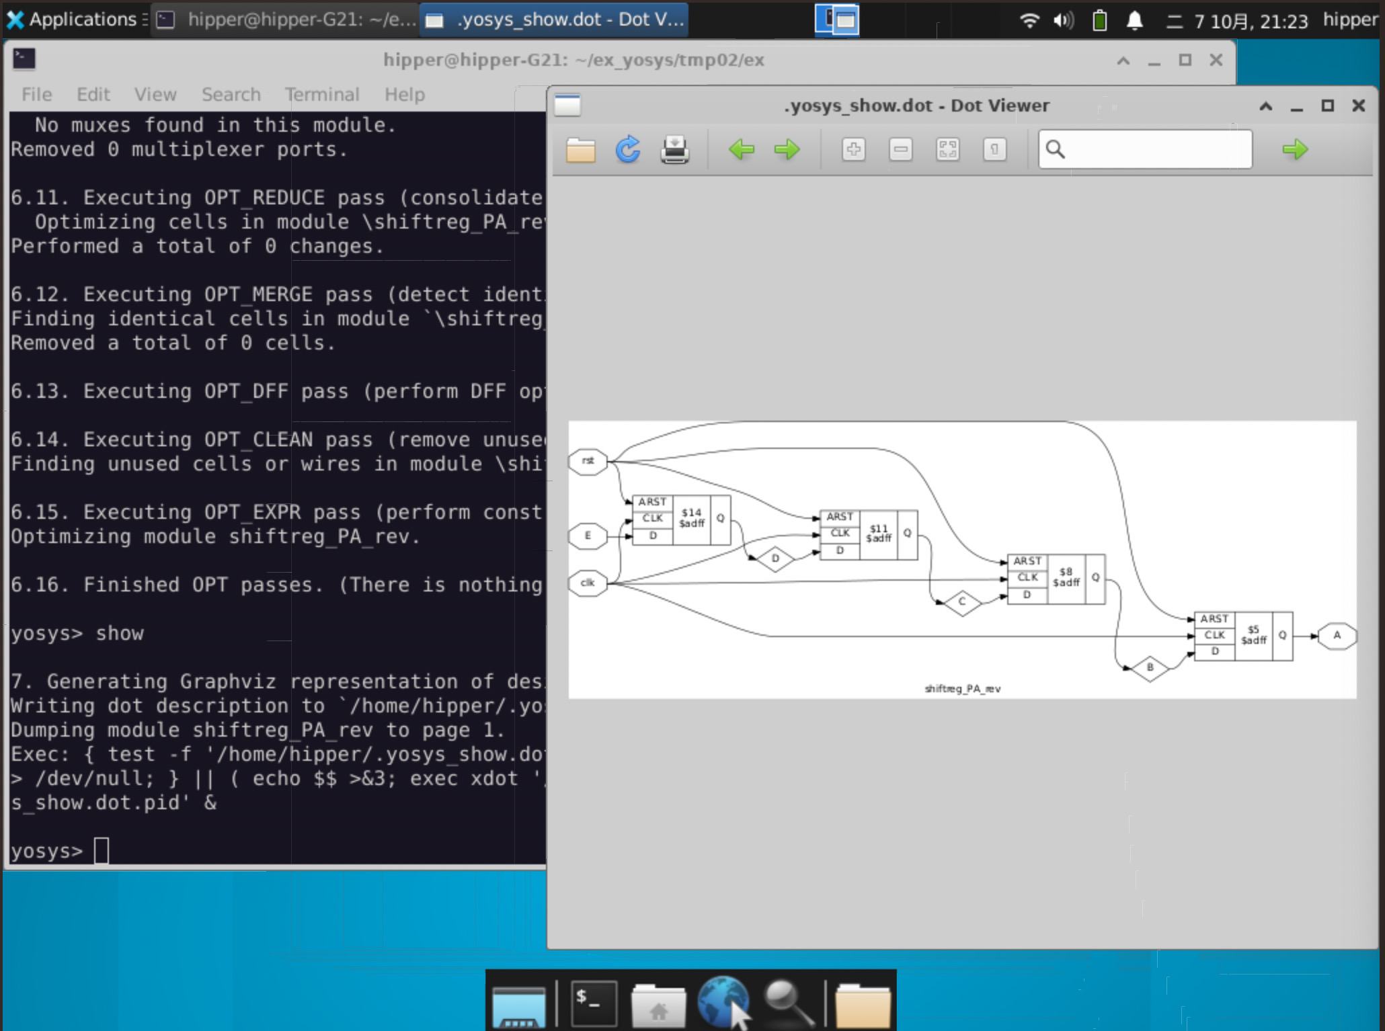The width and height of the screenshot is (1385, 1031).
Task: Zoom in on the graph
Action: [x=853, y=149]
